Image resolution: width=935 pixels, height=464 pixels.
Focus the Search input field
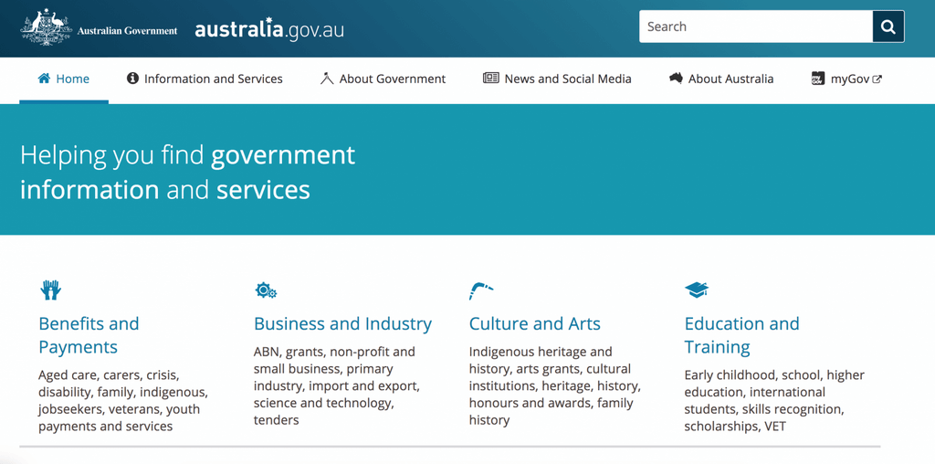point(756,26)
